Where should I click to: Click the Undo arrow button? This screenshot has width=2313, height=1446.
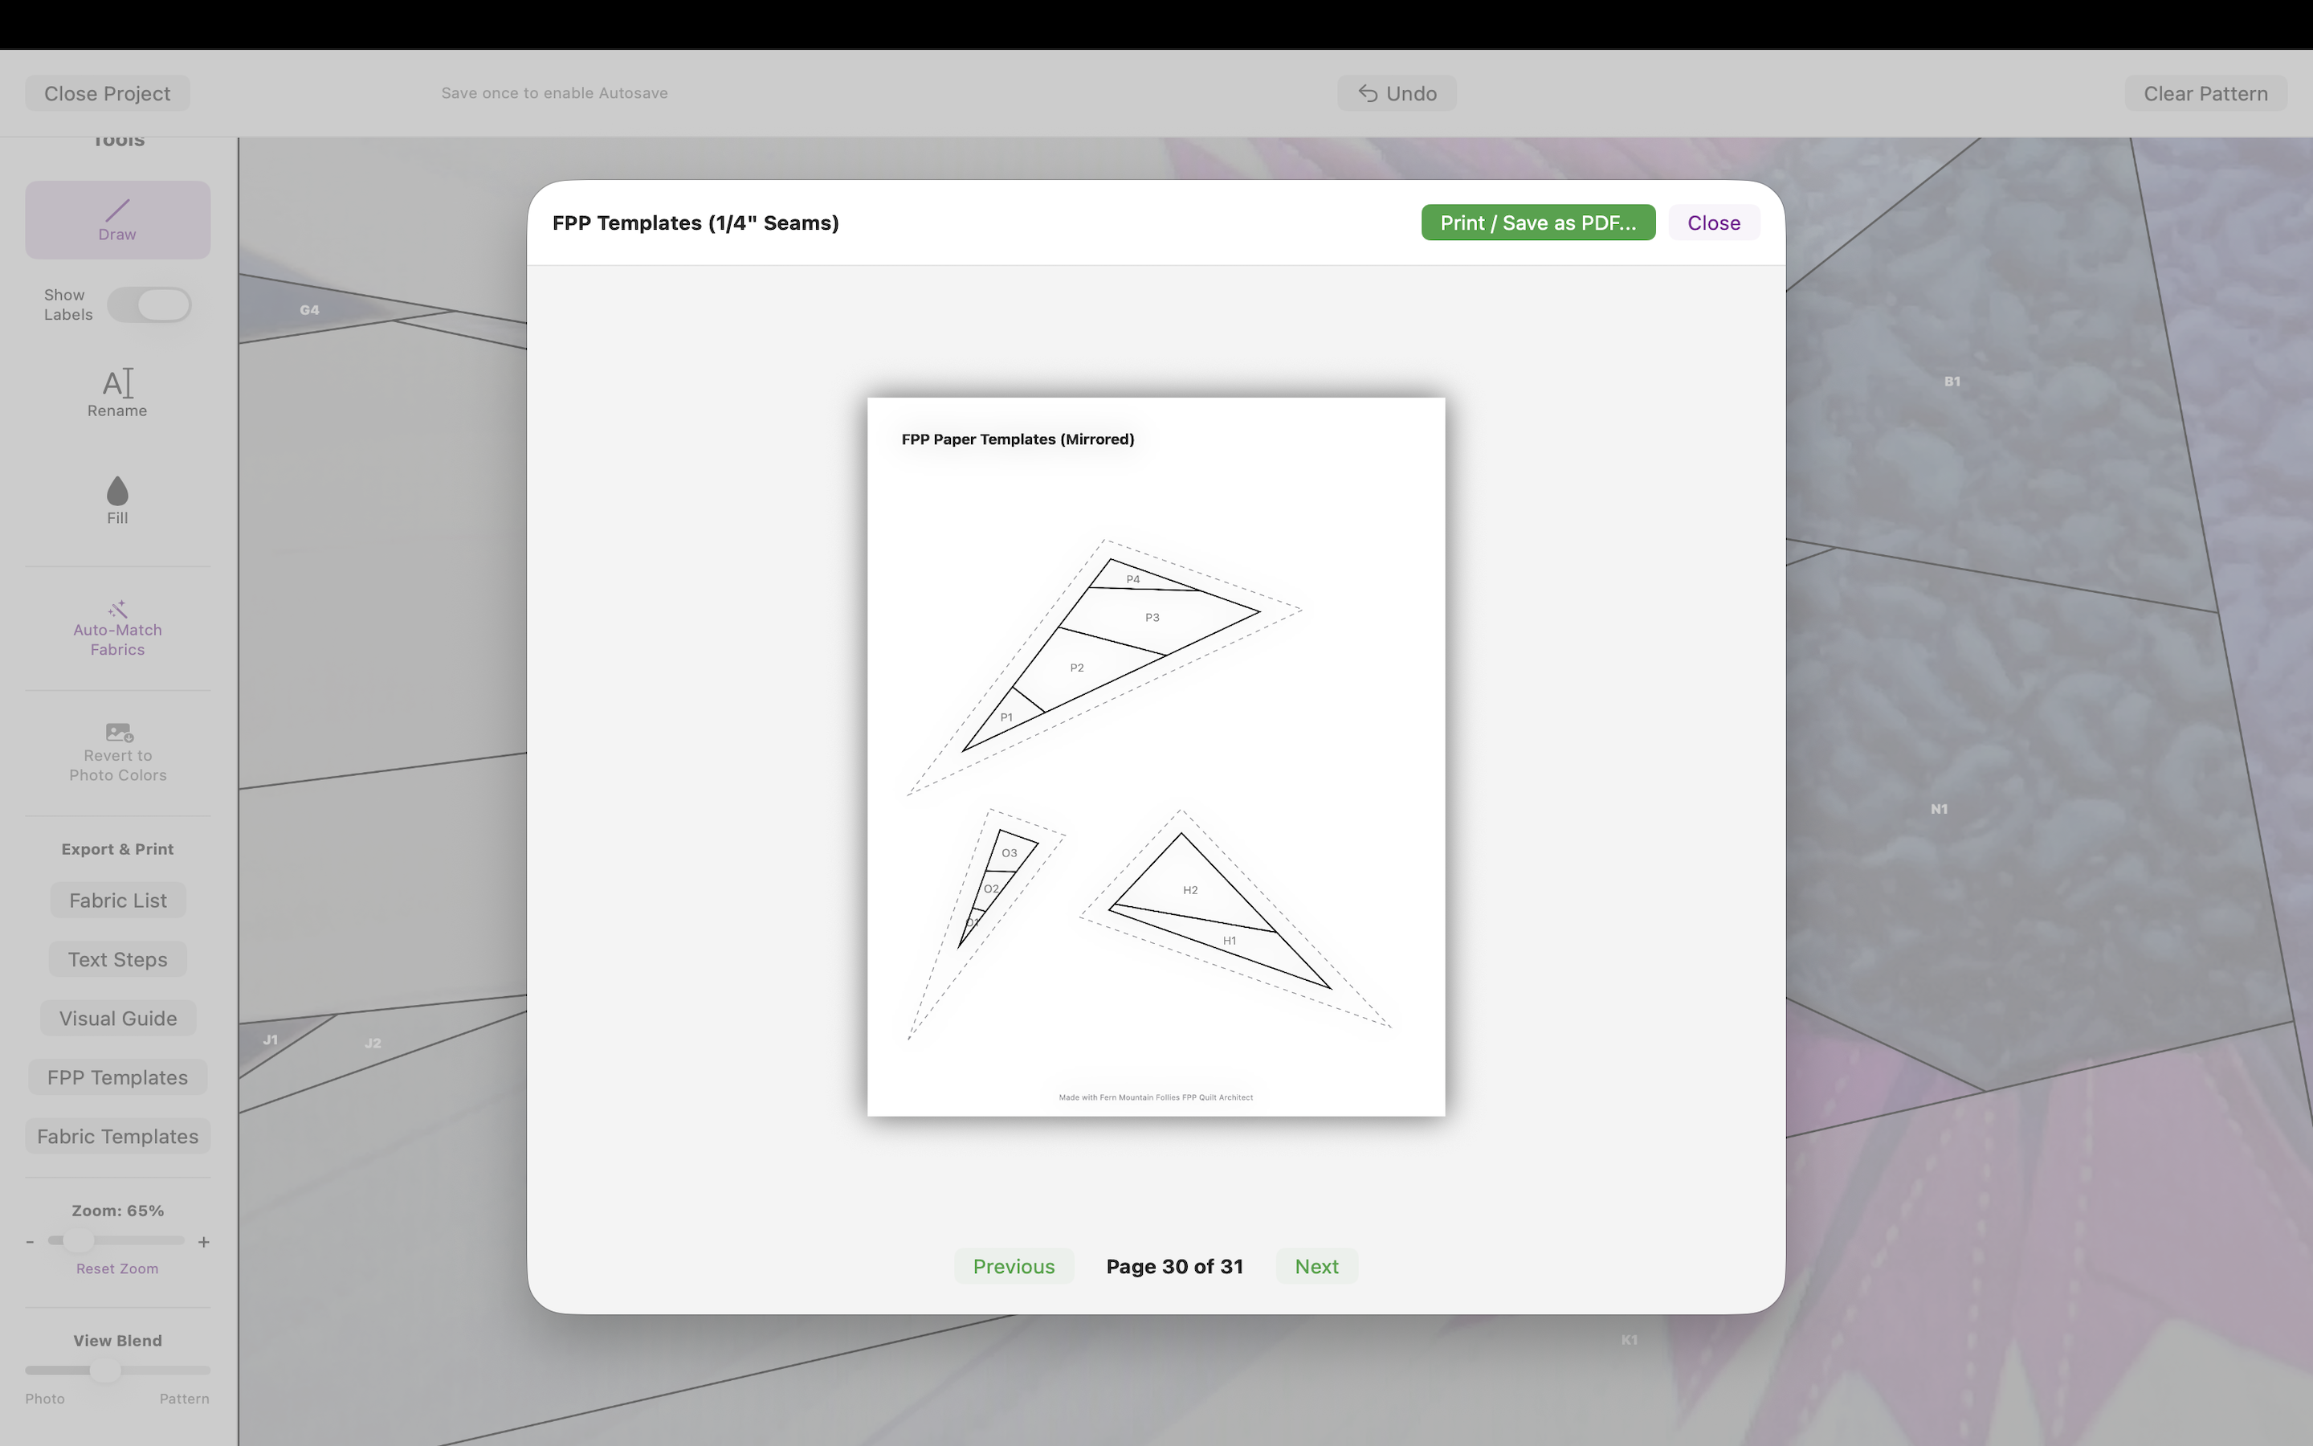(1396, 92)
